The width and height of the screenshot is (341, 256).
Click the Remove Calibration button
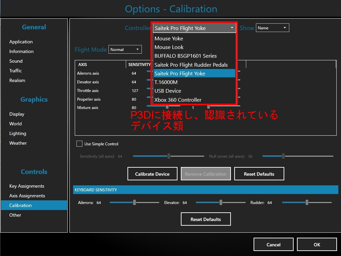206,174
